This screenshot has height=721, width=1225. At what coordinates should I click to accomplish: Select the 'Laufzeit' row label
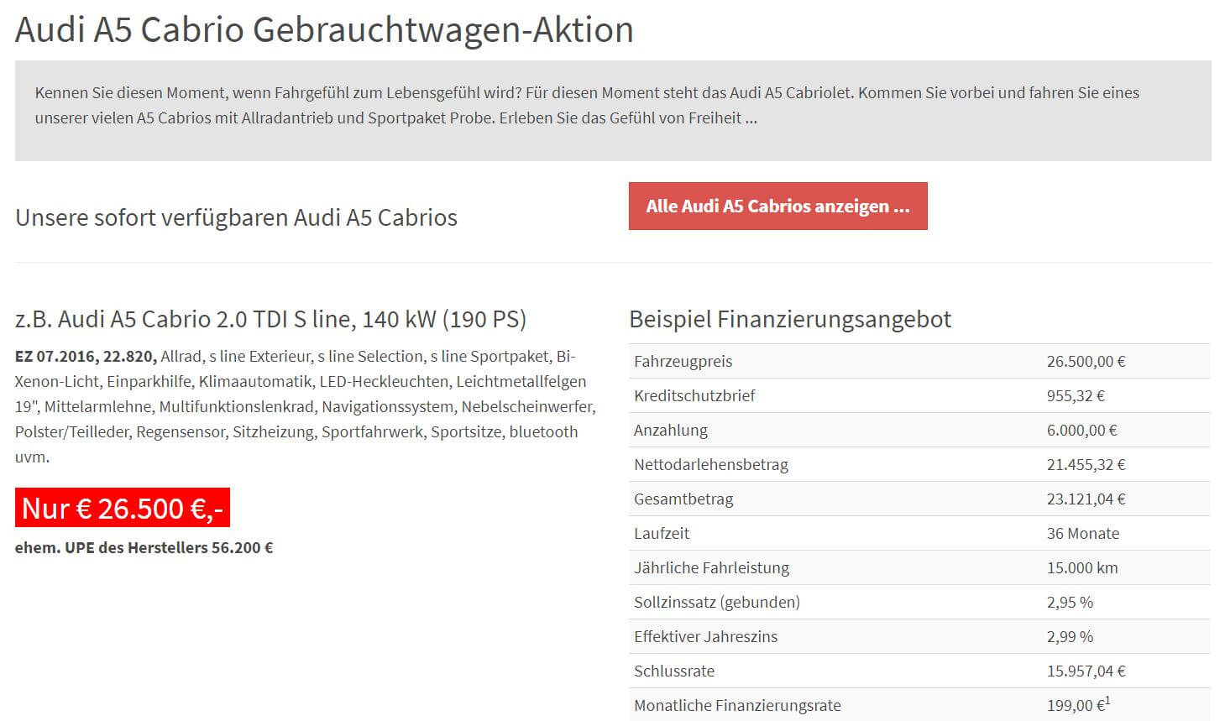pos(662,534)
